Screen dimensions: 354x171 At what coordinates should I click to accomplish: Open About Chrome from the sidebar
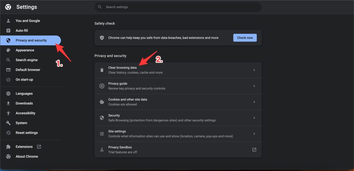[27, 157]
